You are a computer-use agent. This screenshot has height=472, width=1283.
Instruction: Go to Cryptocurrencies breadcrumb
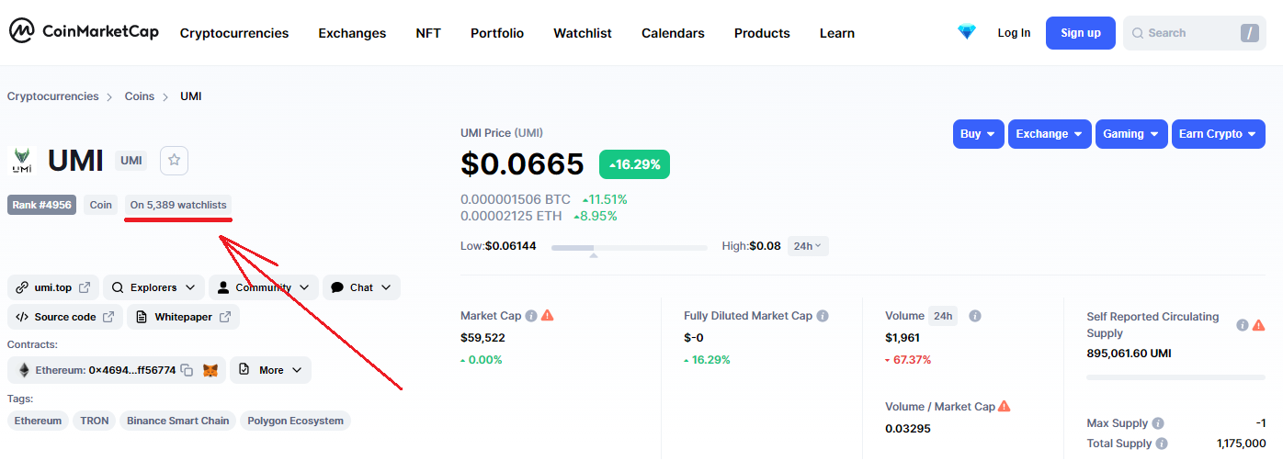pyautogui.click(x=53, y=96)
